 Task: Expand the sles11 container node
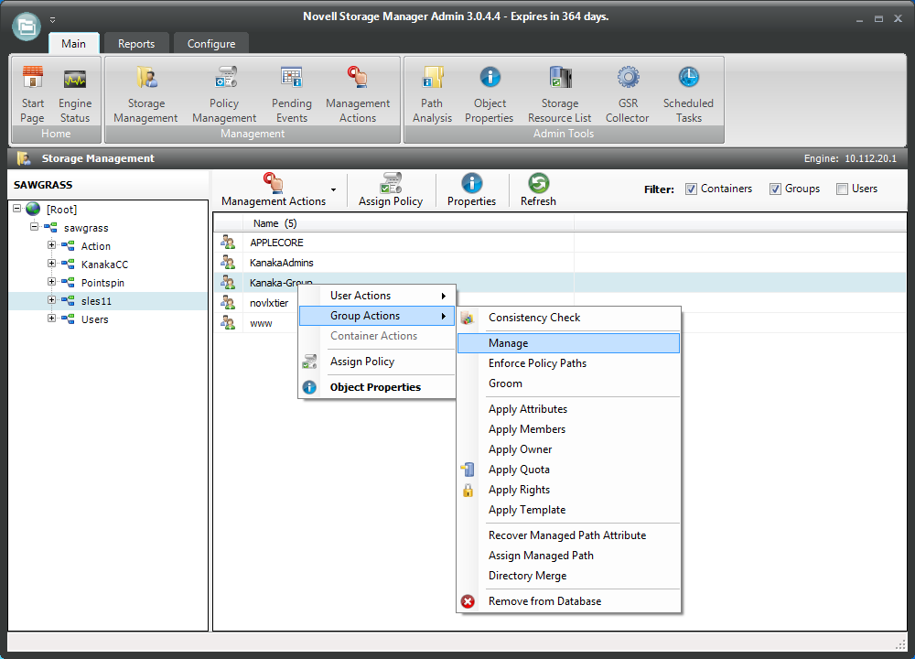[x=52, y=300]
